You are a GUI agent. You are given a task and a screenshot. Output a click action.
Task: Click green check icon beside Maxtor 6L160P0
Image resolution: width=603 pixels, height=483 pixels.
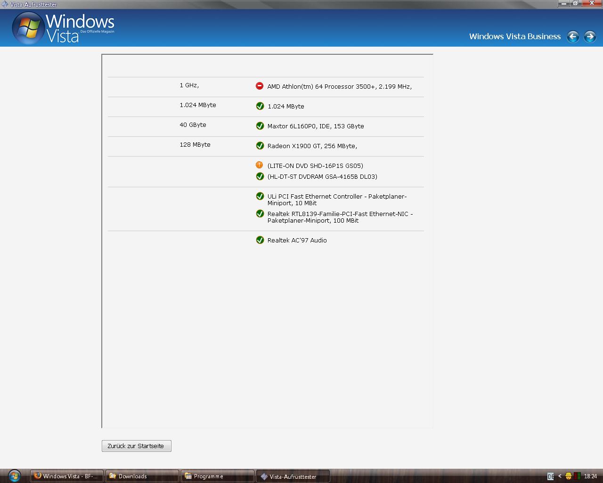[260, 125]
